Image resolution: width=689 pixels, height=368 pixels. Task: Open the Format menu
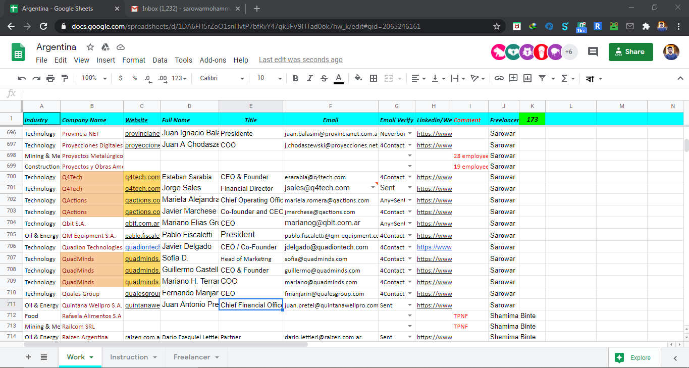click(133, 60)
